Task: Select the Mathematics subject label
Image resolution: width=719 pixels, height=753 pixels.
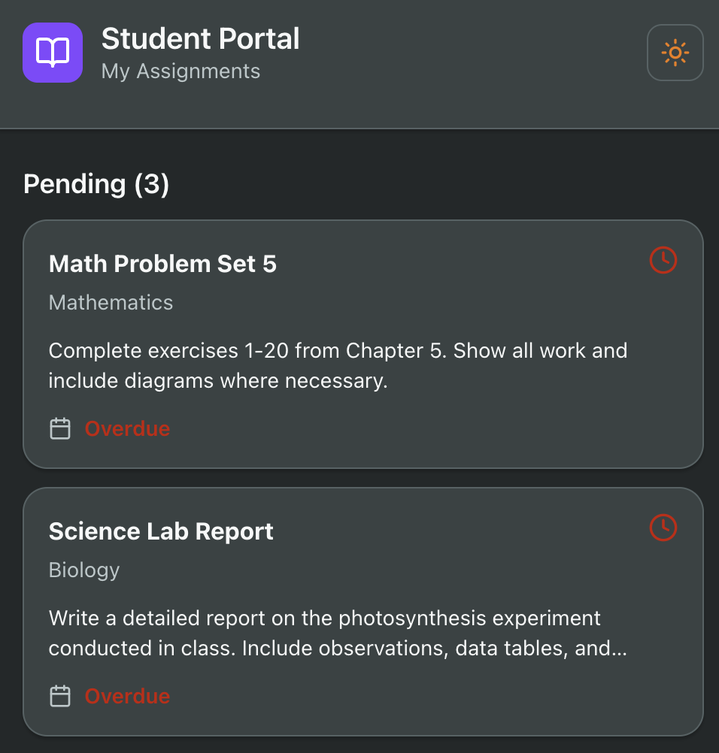Action: (x=111, y=303)
